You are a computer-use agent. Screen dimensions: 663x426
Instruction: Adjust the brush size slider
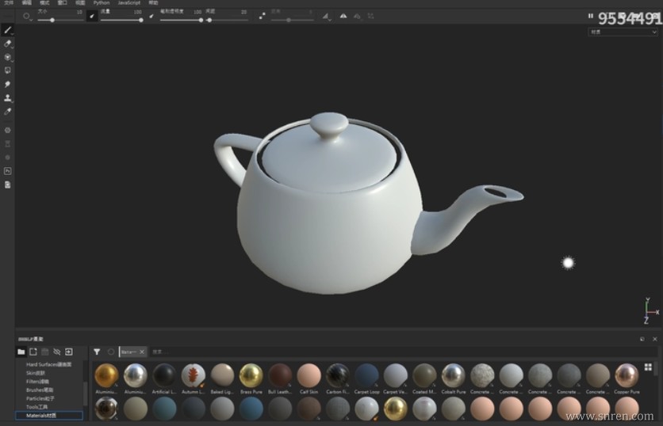(x=52, y=20)
